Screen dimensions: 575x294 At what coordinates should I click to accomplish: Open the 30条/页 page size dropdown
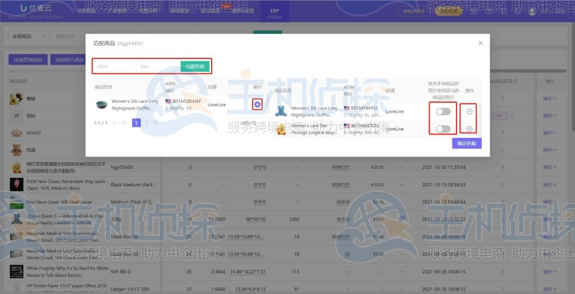tap(251, 123)
